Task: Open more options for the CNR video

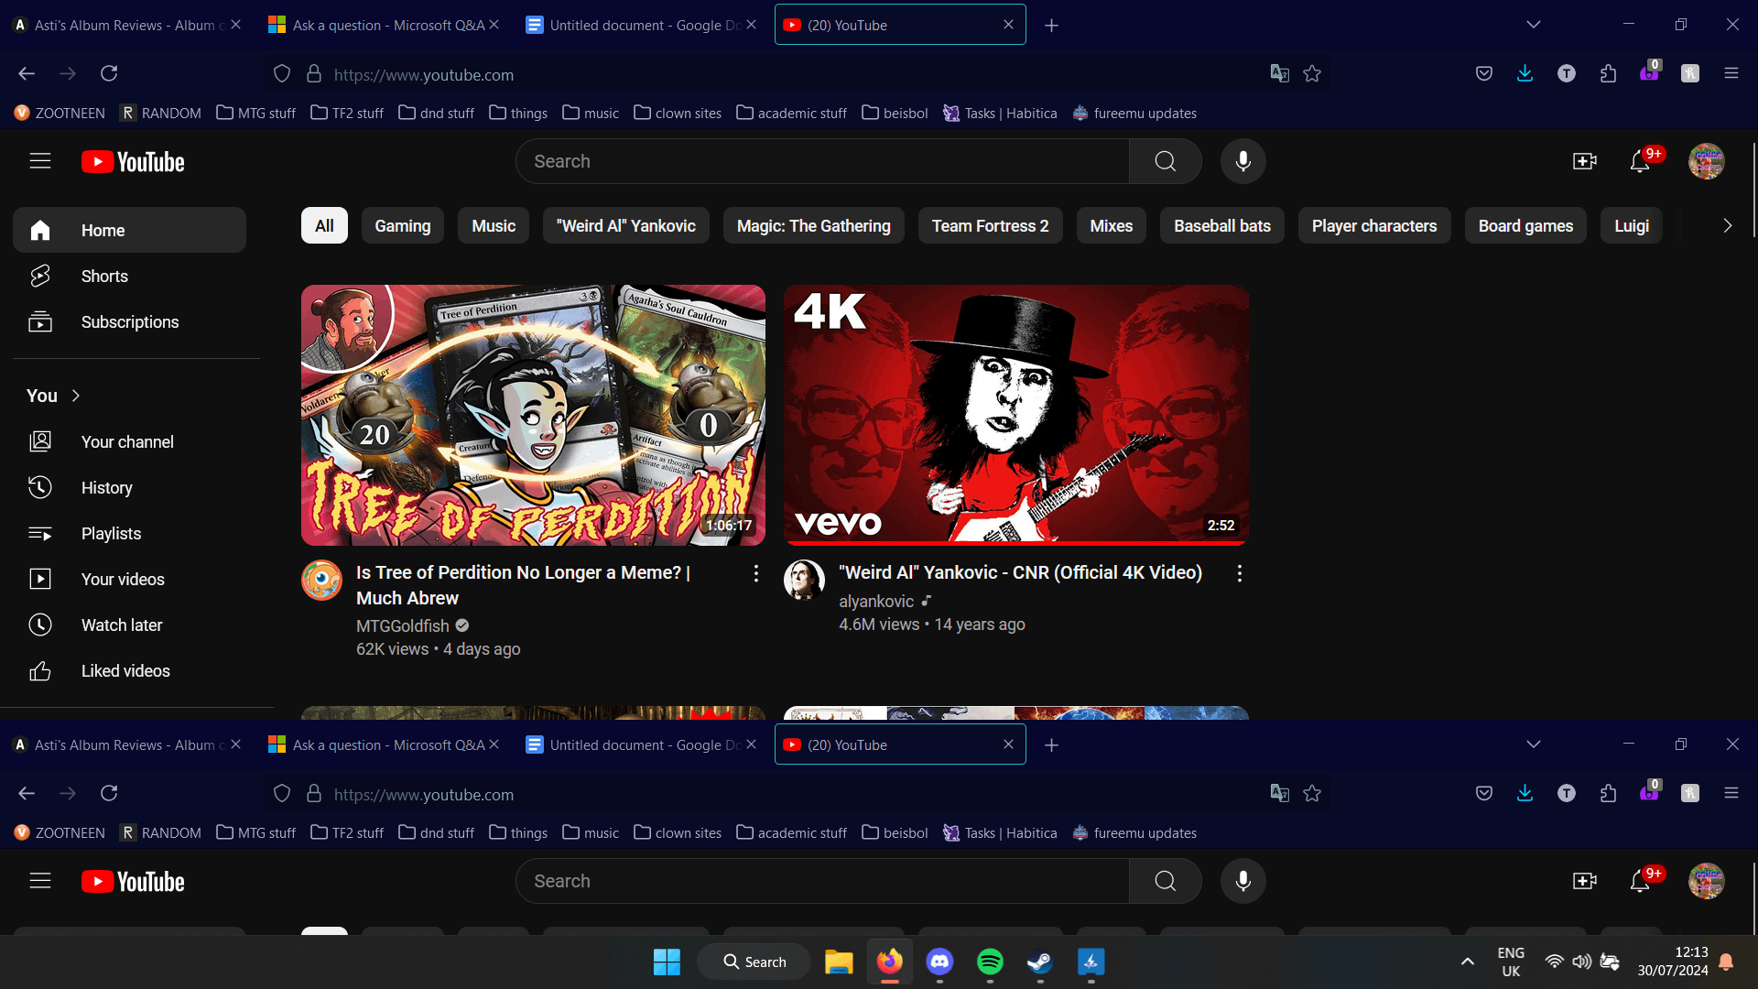Action: click(x=1239, y=573)
